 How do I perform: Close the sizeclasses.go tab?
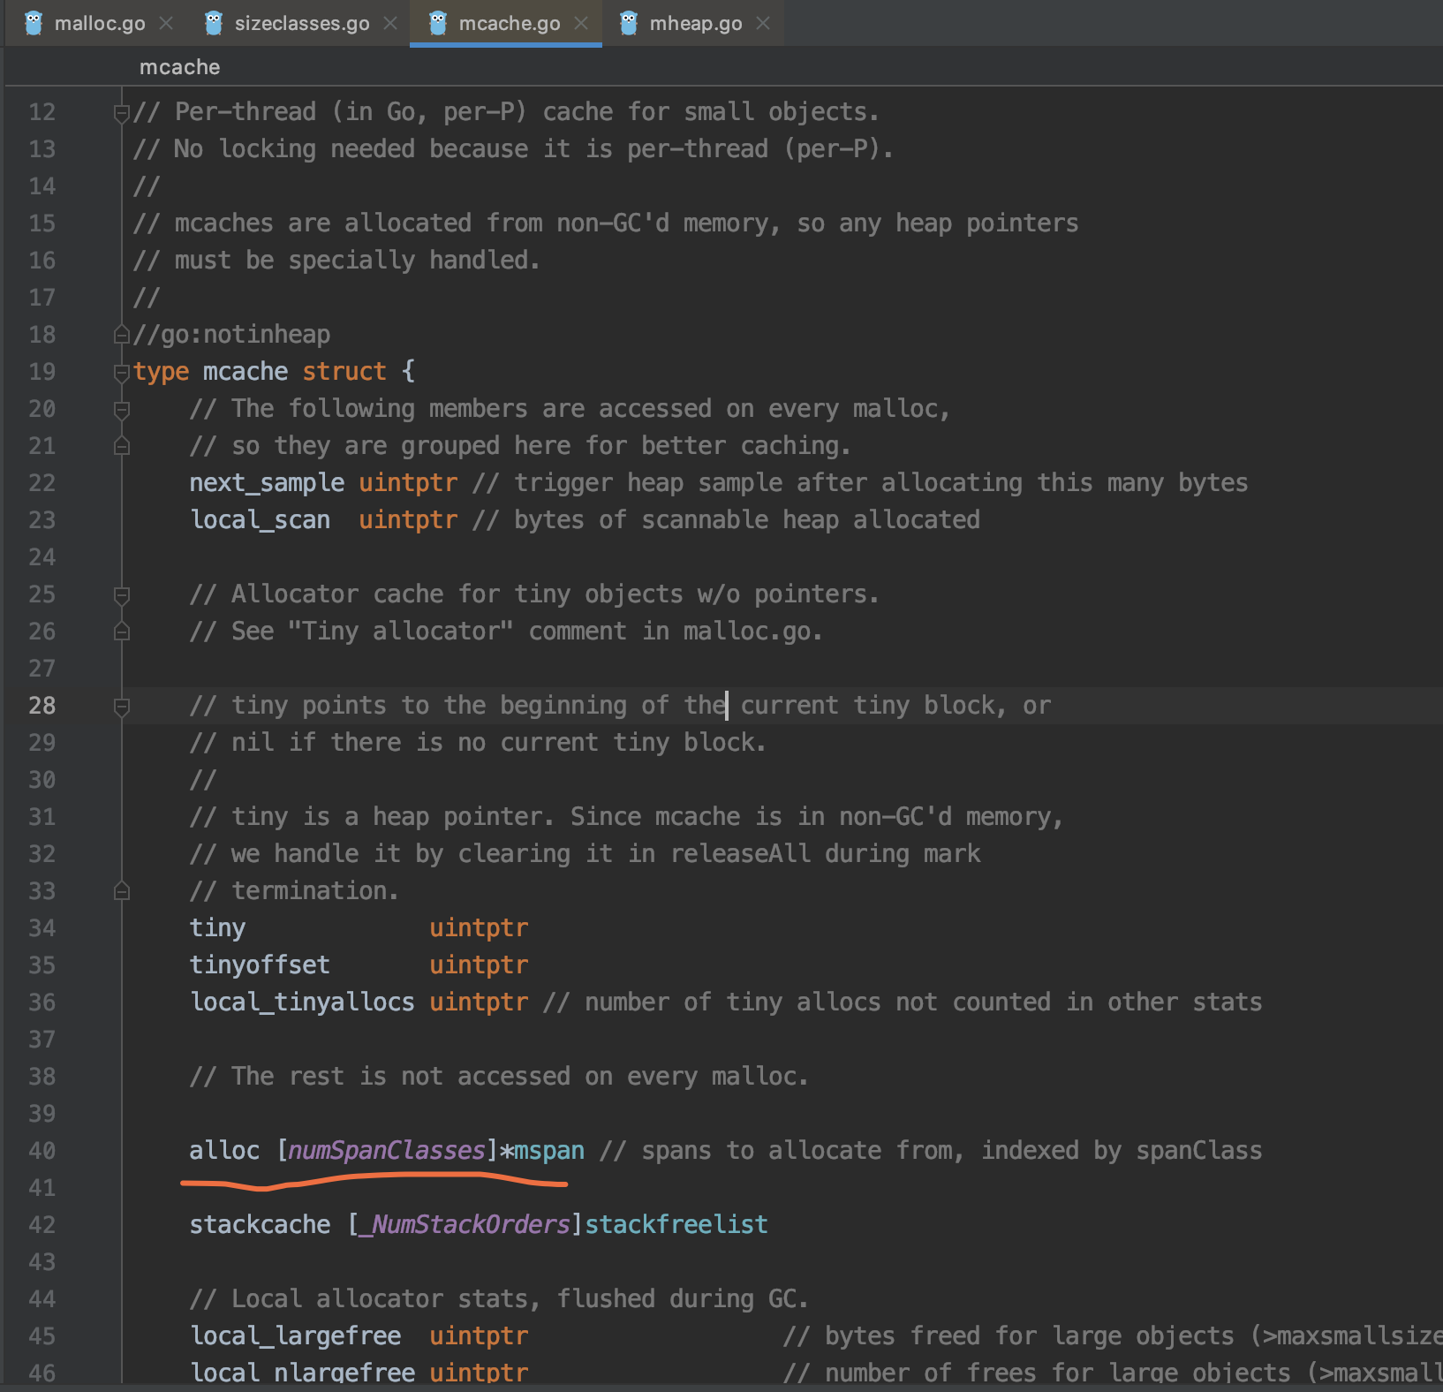390,24
